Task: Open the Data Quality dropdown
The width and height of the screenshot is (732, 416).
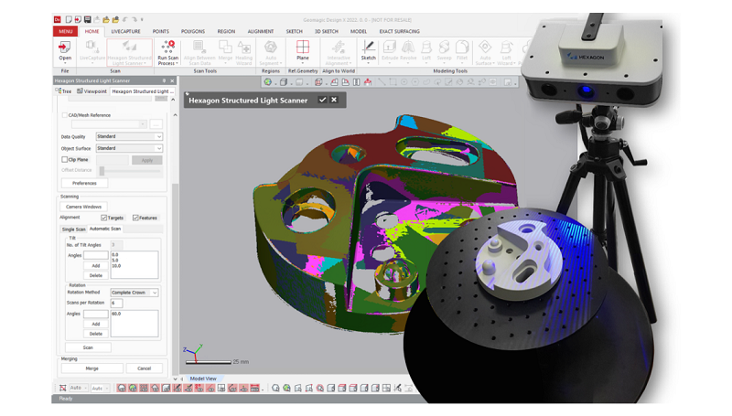Action: (x=129, y=136)
